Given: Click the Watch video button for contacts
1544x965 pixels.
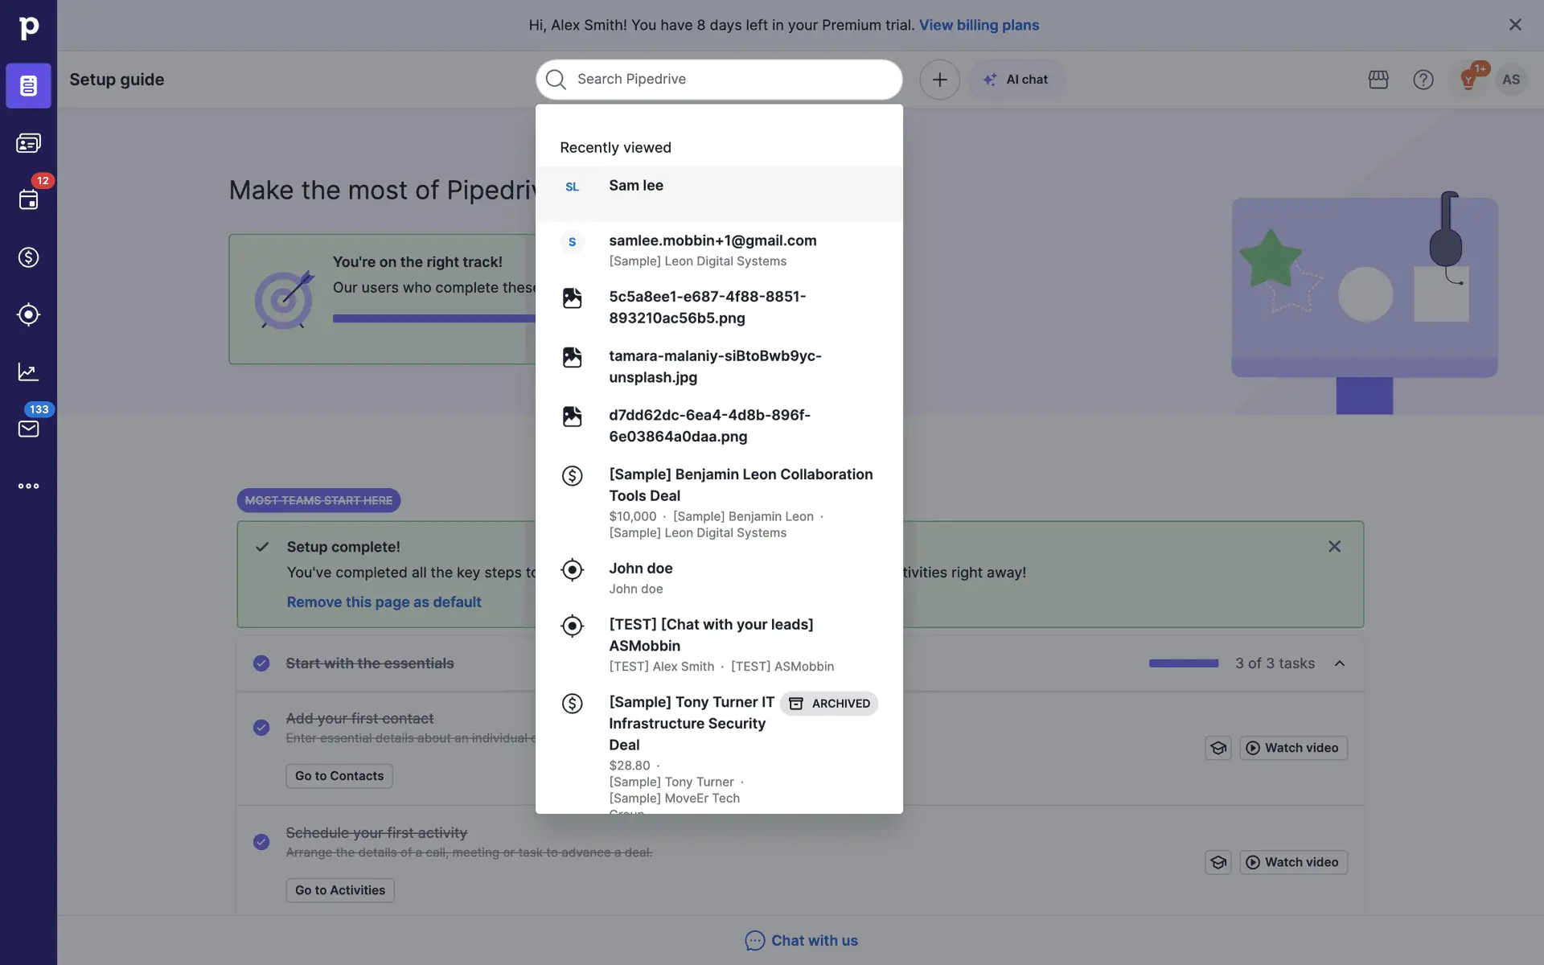Looking at the screenshot, I should tap(1292, 748).
